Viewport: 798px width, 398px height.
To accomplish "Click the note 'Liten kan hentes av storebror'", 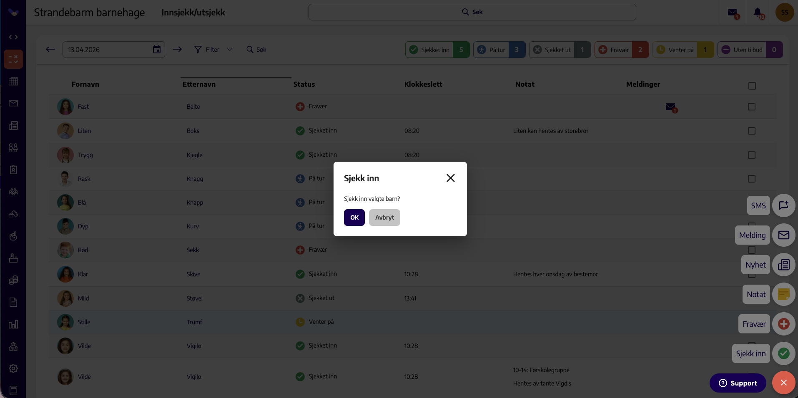I will pos(550,131).
